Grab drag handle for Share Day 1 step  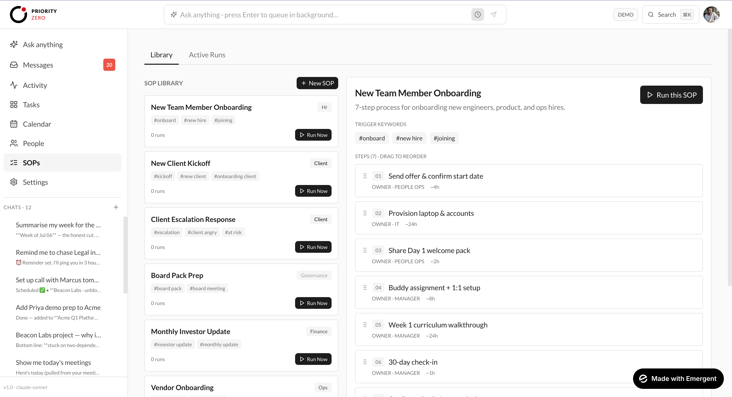tap(365, 250)
